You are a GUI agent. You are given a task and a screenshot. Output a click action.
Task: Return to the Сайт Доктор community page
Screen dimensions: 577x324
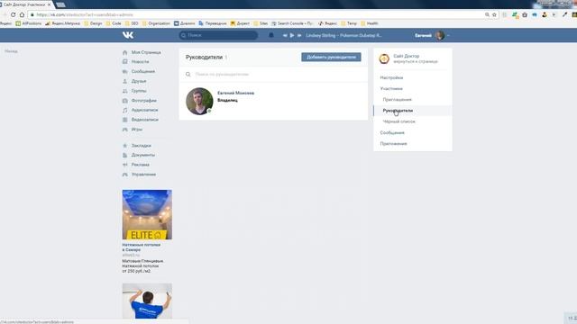[416, 62]
